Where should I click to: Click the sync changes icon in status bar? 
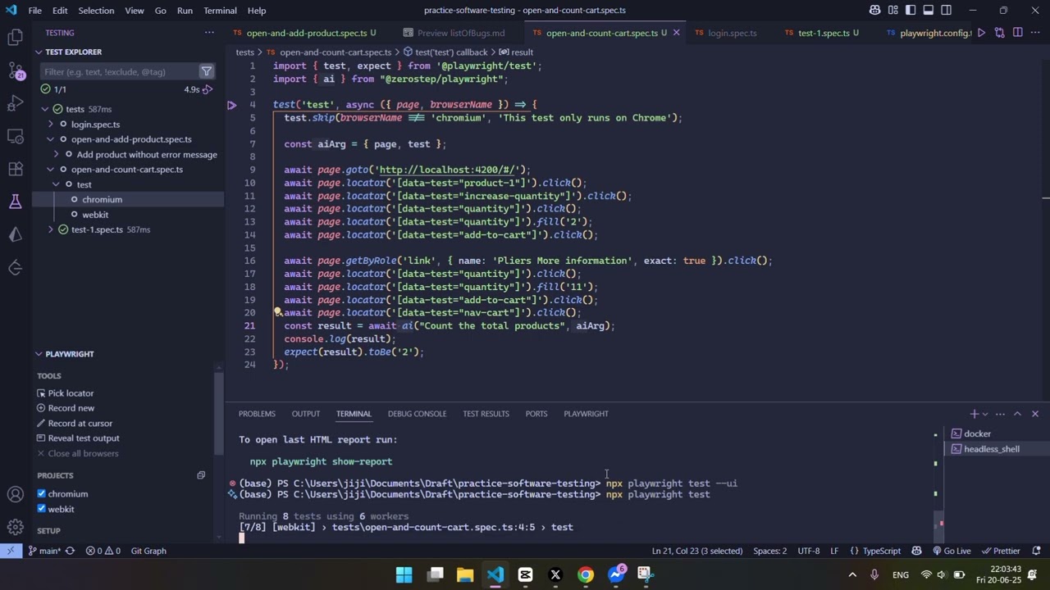pos(70,551)
